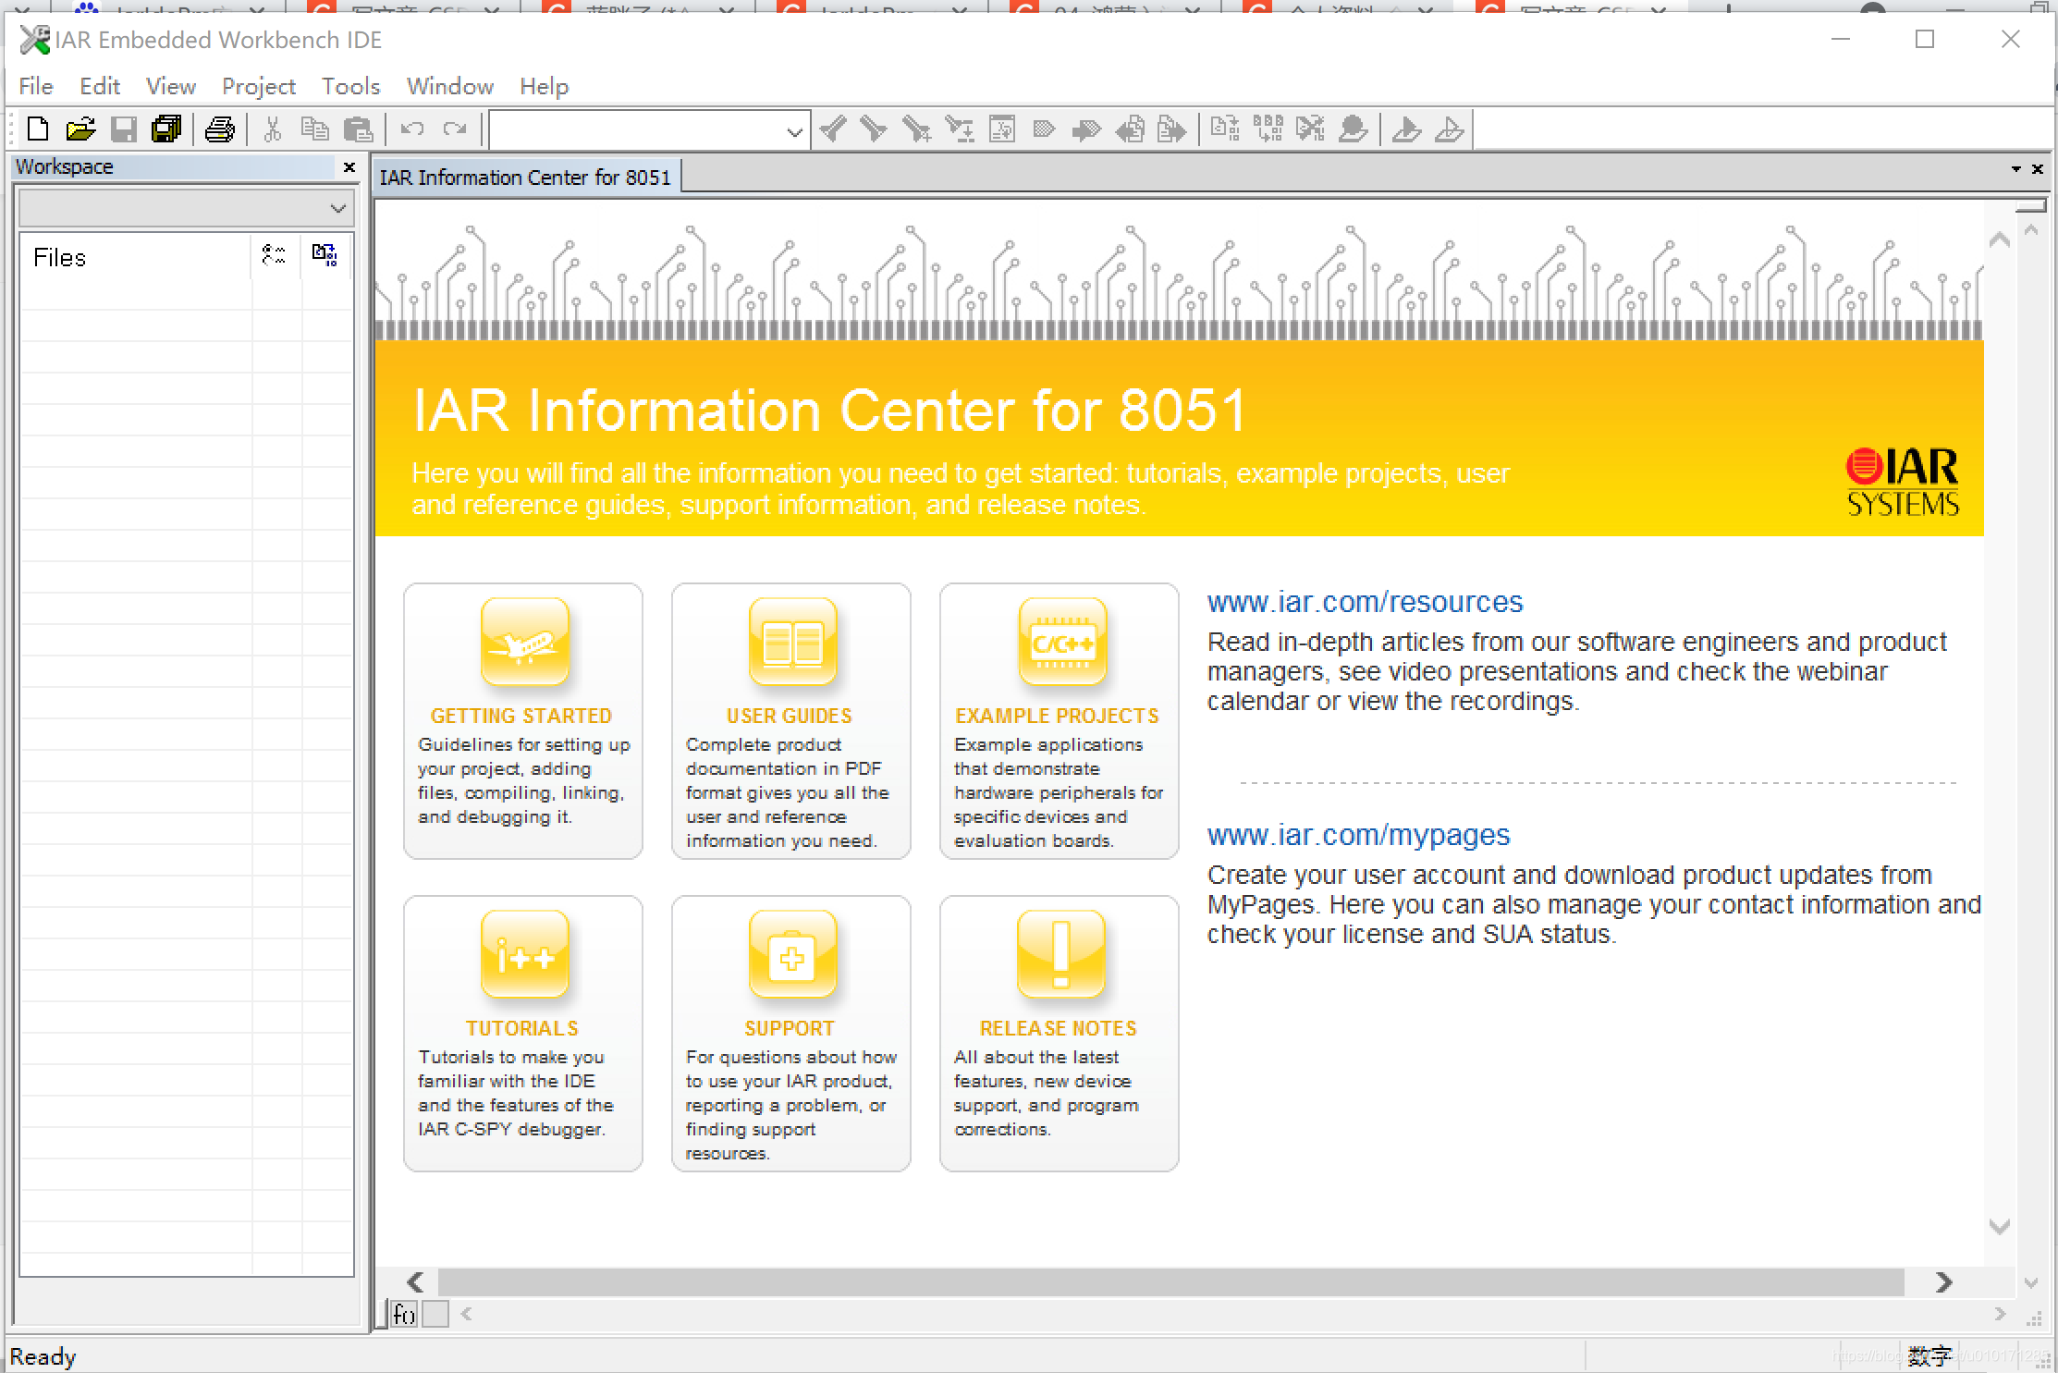This screenshot has width=2058, height=1373.
Task: Click the New document toolbar icon
Action: coord(38,129)
